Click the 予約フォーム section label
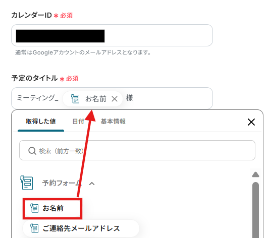Viewport: 270px width, 238px height. pyautogui.click(x=61, y=183)
